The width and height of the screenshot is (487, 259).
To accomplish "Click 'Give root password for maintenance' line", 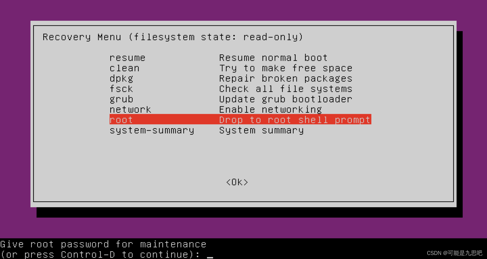I will click(x=103, y=244).
